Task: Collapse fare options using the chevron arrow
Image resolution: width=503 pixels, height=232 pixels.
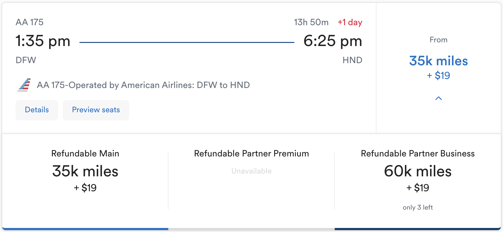Action: click(x=439, y=98)
